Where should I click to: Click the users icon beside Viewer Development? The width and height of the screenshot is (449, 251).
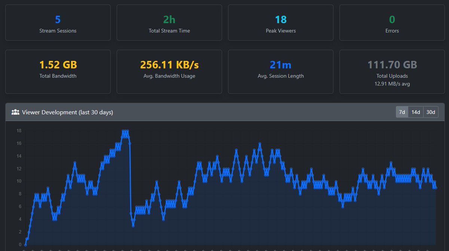[x=15, y=112]
